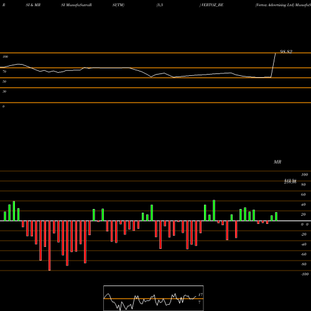Click the RSI axis label 30
311x311 pixels.
click(x=4, y=91)
